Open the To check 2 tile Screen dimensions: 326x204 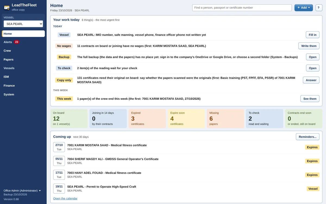point(265,119)
